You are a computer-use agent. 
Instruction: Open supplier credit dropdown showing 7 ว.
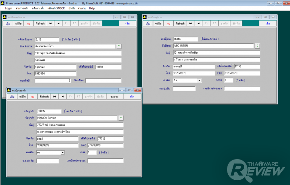(199, 80)
